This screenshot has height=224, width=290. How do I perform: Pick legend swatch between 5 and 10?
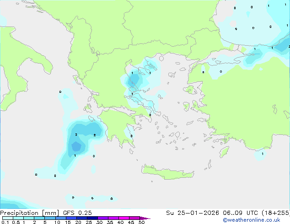pos(50,218)
